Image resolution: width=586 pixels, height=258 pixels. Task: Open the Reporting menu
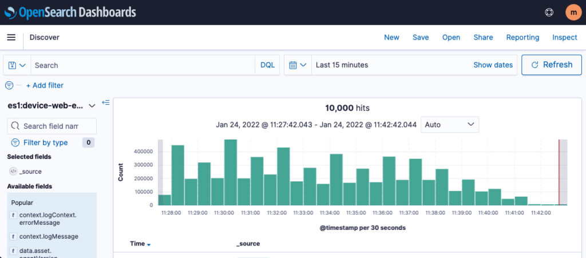click(x=522, y=37)
